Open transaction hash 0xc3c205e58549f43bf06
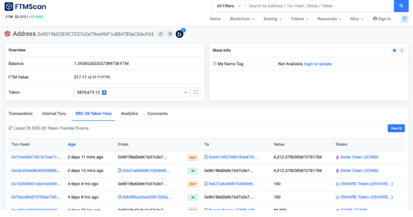 point(36,171)
